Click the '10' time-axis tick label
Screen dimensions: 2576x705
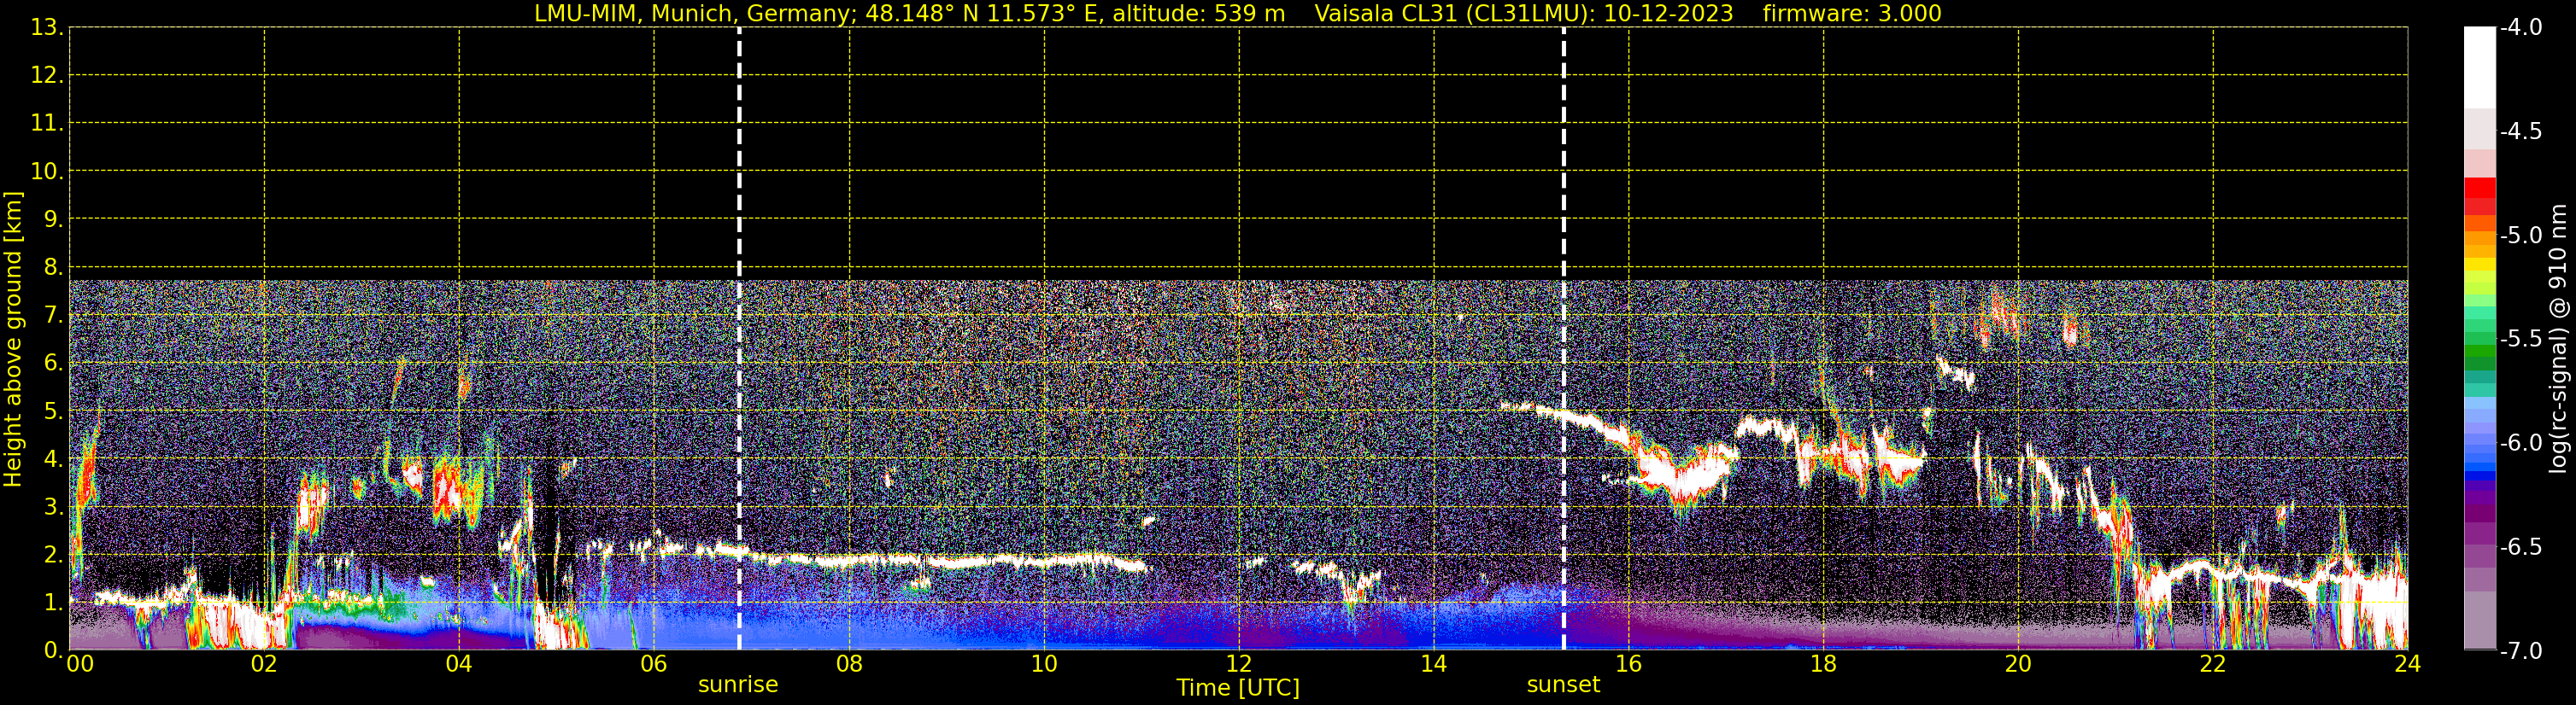point(1044,664)
